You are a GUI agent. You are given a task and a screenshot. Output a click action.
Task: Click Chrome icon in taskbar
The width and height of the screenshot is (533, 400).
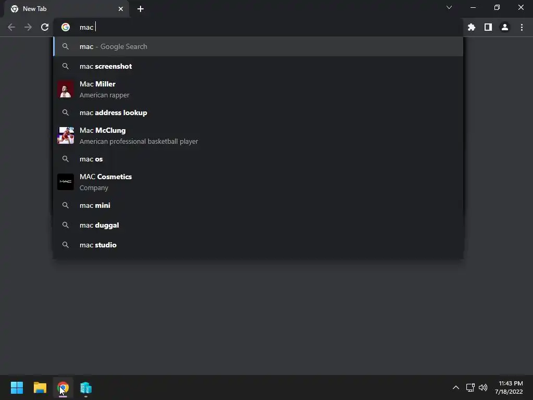click(x=63, y=387)
